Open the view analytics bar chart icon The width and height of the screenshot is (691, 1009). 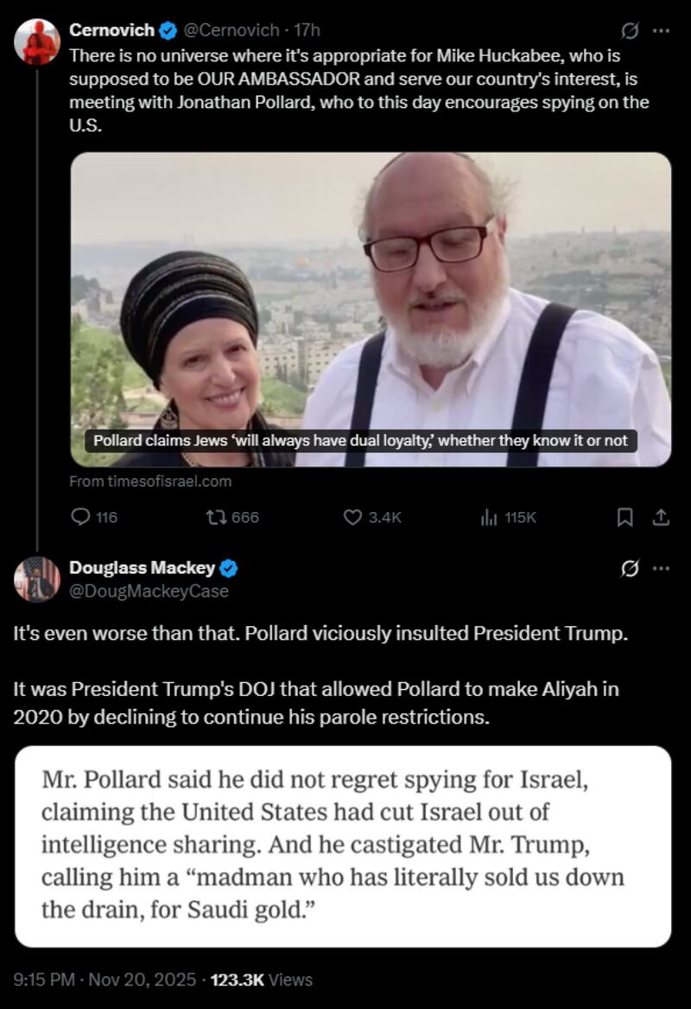487,517
